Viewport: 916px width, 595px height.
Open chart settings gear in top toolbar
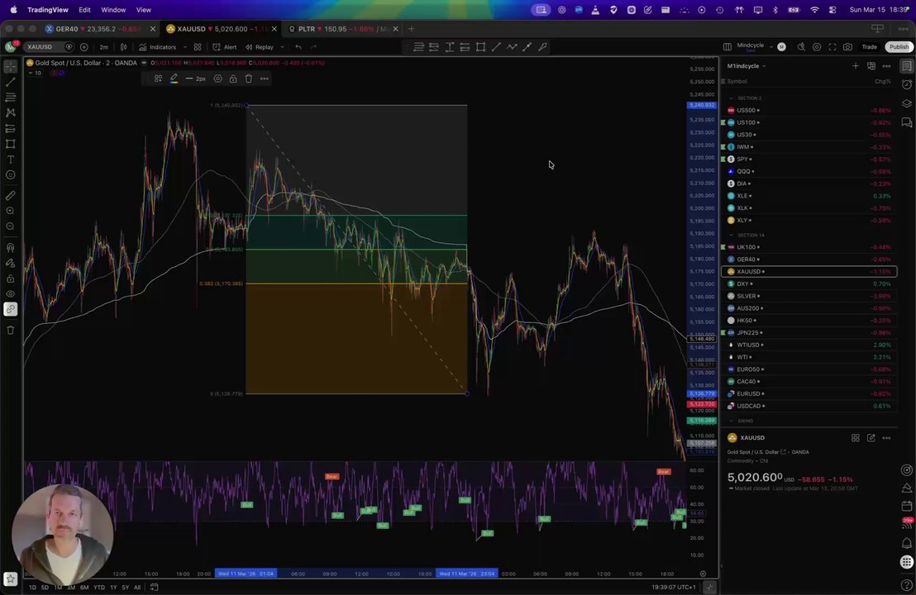[x=817, y=47]
